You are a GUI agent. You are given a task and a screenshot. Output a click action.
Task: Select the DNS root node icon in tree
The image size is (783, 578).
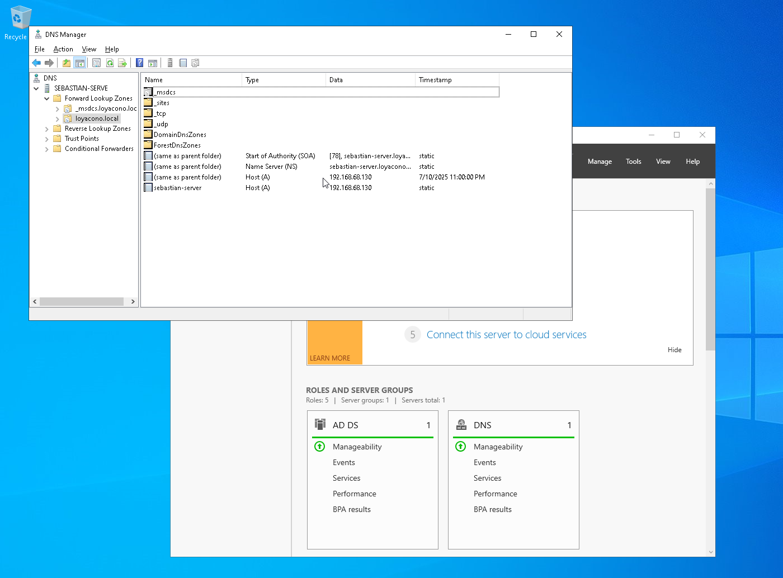tap(37, 78)
